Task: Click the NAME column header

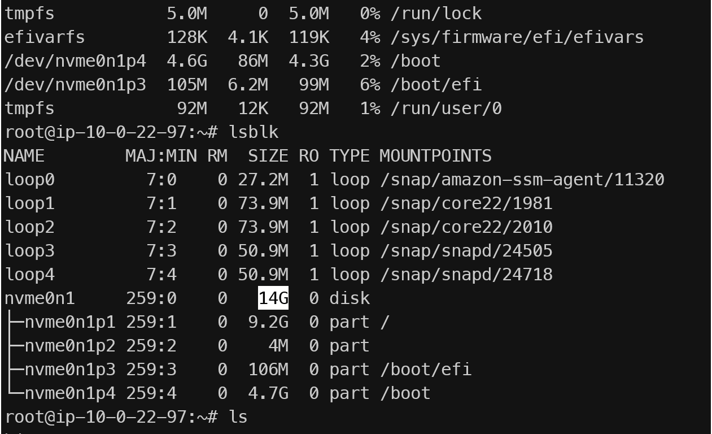Action: (x=24, y=156)
